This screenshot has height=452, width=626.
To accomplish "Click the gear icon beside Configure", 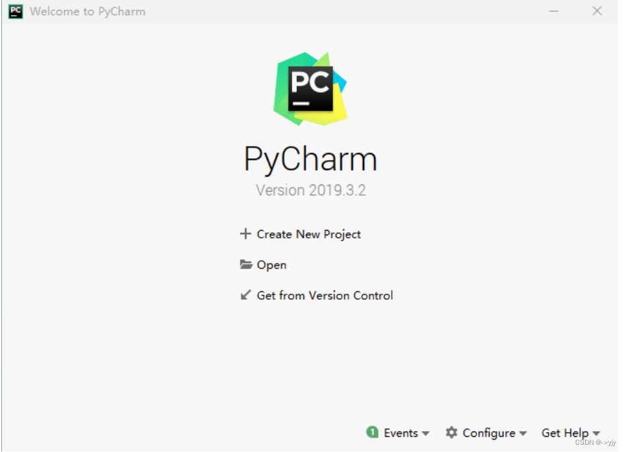I will coord(452,432).
